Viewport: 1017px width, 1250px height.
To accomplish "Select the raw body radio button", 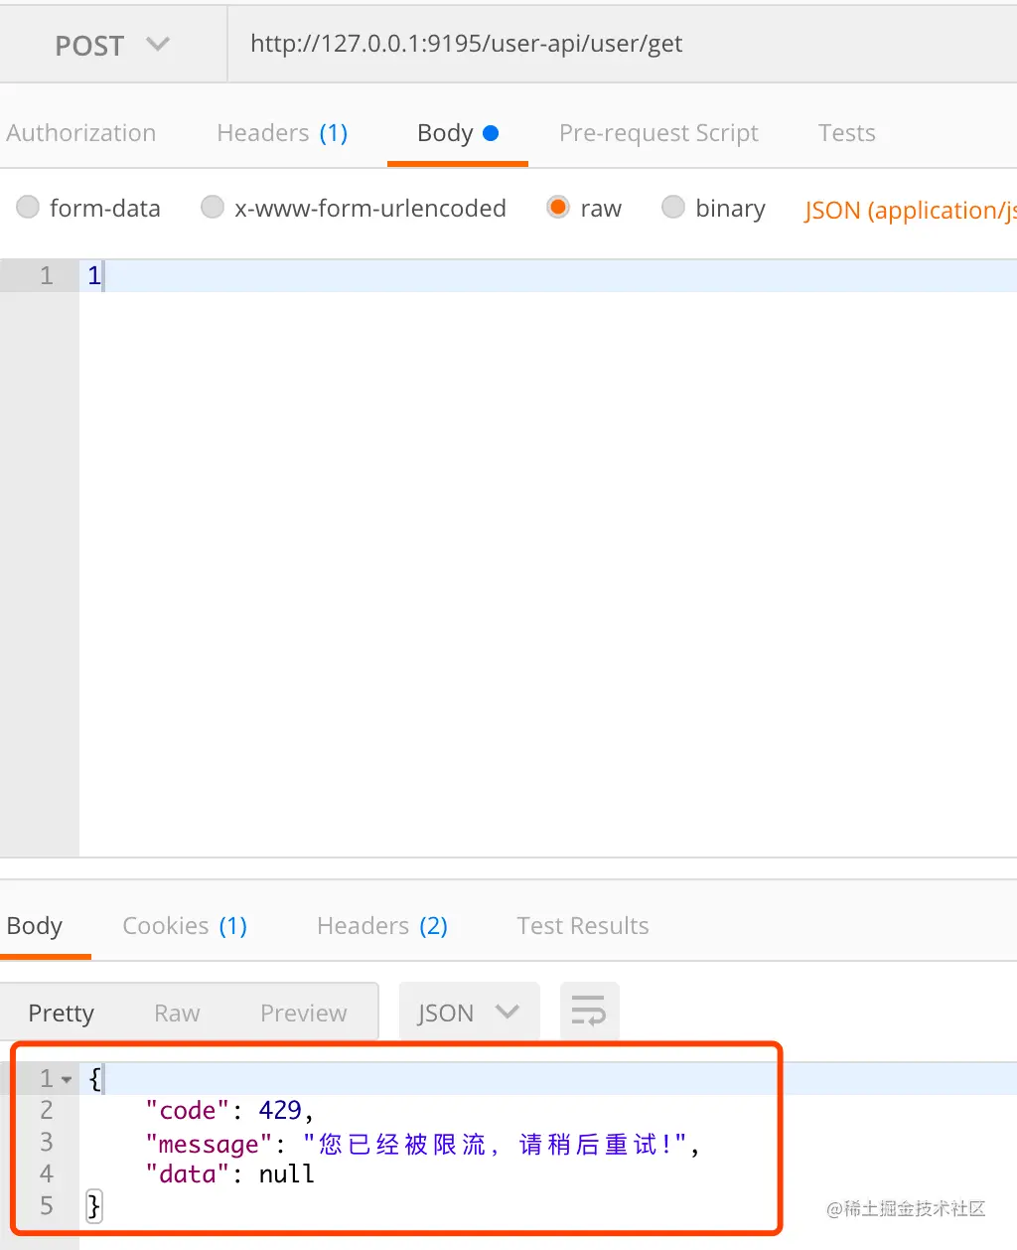I will pyautogui.click(x=558, y=207).
